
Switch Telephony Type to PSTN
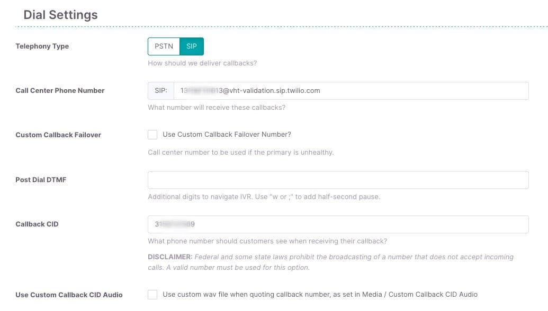click(163, 46)
